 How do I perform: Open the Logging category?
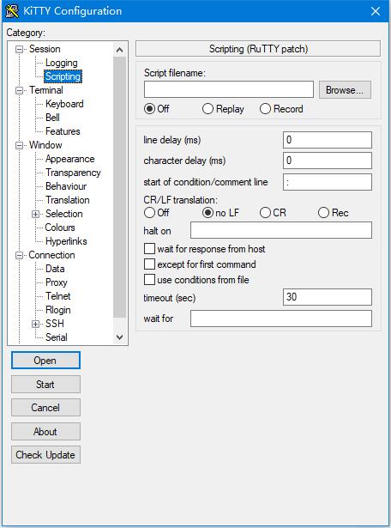coord(62,63)
